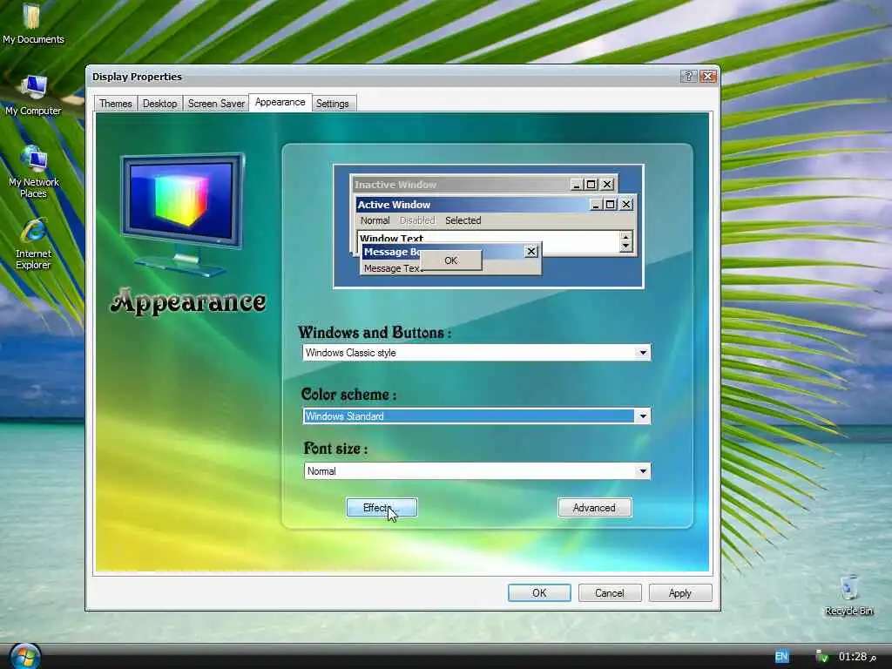Confirm with the dialog OK button

point(539,592)
